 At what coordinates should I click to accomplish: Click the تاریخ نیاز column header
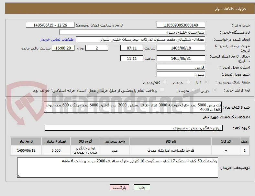[x=26, y=141]
